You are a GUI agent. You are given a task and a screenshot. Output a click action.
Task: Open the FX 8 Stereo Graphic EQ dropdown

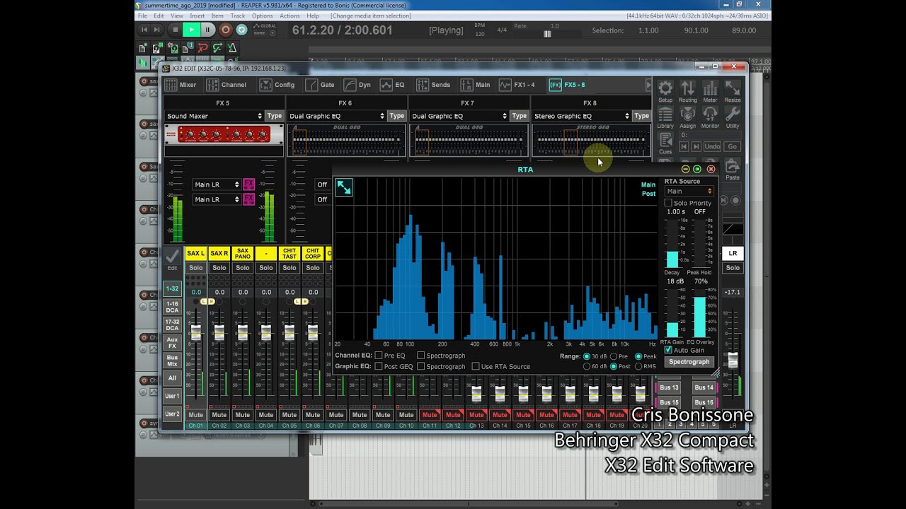[x=581, y=116]
